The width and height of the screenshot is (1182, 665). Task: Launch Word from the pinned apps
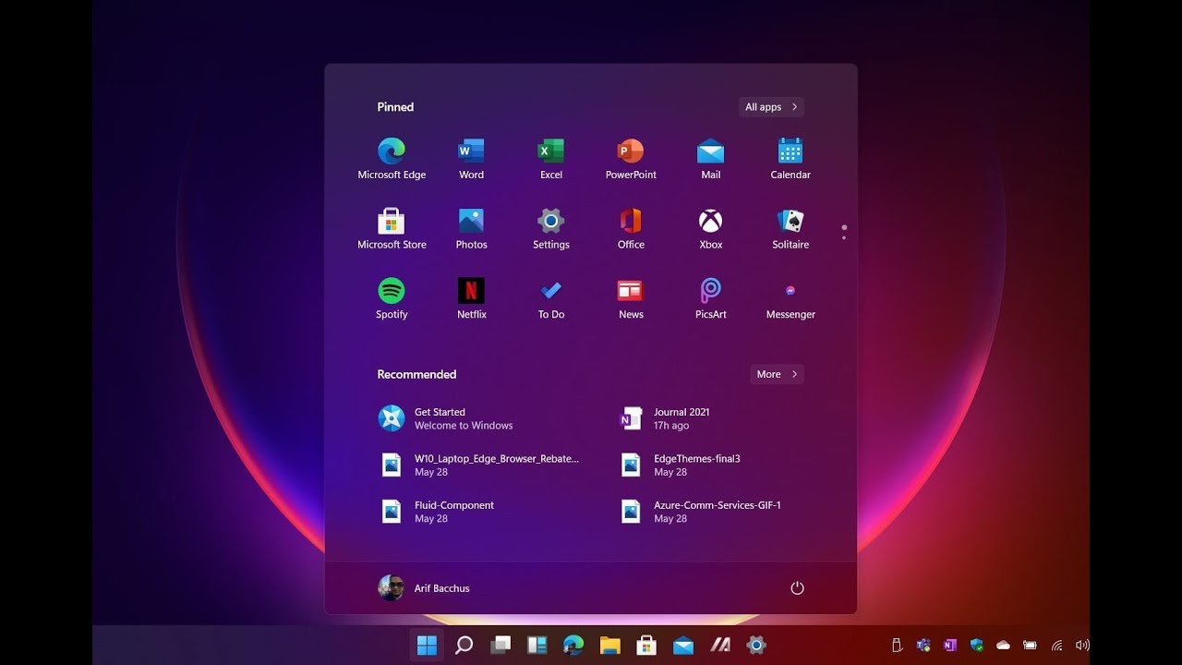tap(471, 159)
